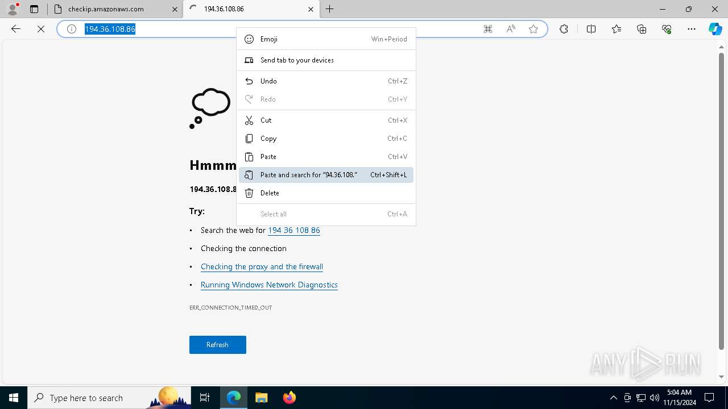Open the clock showing 5:04 AM
This screenshot has width=728, height=409.
coord(680,398)
